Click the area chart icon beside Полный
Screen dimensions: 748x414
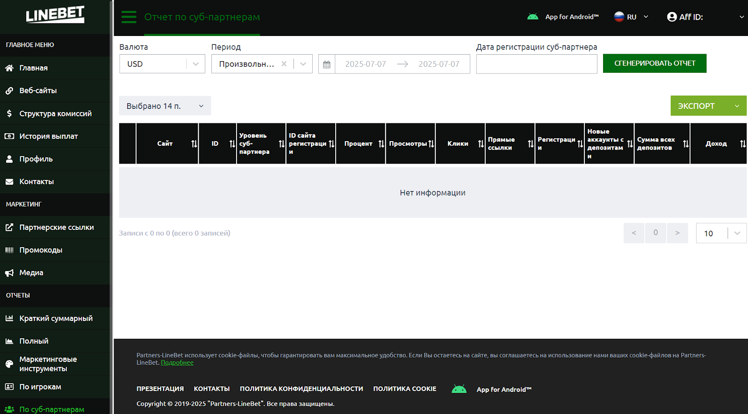(9, 341)
